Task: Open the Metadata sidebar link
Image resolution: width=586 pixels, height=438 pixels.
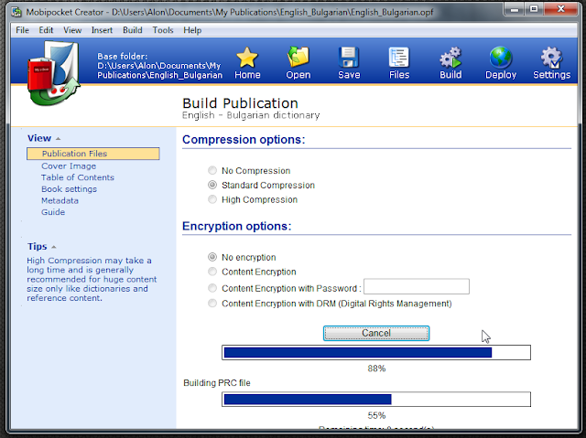Action: coord(60,201)
